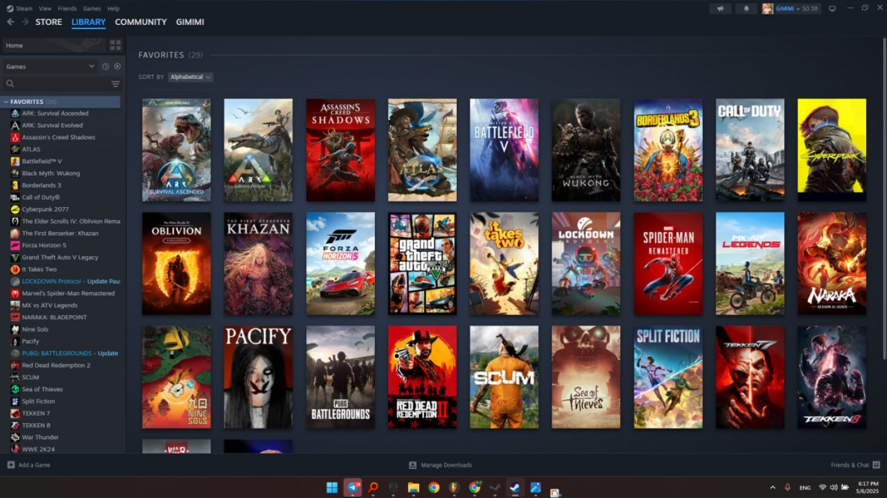This screenshot has width=887, height=498.
Task: Expand the Alphabetical sort dropdown
Action: (190, 77)
